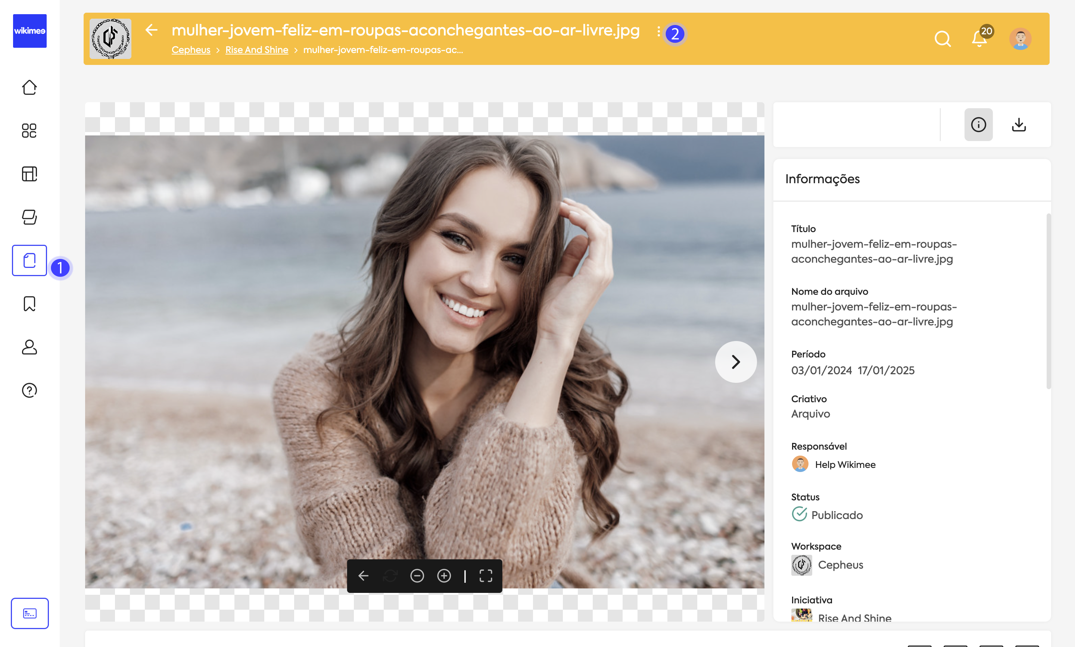Go to the next image with the chevron arrow
This screenshot has width=1075, height=647.
click(x=736, y=362)
